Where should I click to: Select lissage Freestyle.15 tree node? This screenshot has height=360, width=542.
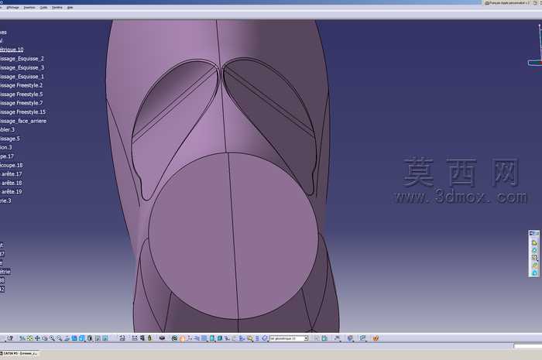pyautogui.click(x=22, y=112)
